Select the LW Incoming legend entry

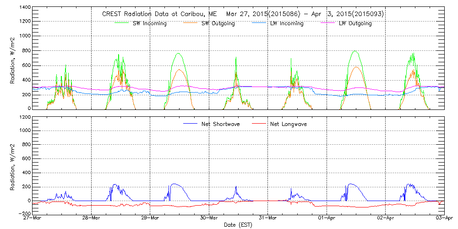(x=287, y=24)
